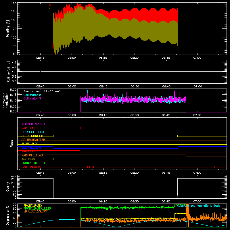This screenshot has width=230, height=230.
Task: Click the 3.6 tick on Roll period axis
Action: click(14, 81)
